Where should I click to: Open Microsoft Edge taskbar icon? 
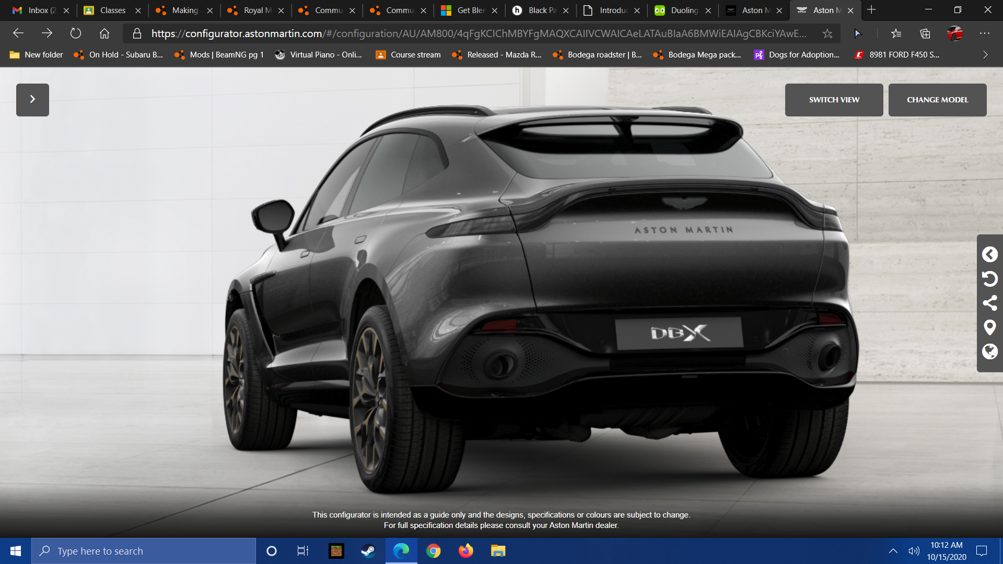(401, 551)
